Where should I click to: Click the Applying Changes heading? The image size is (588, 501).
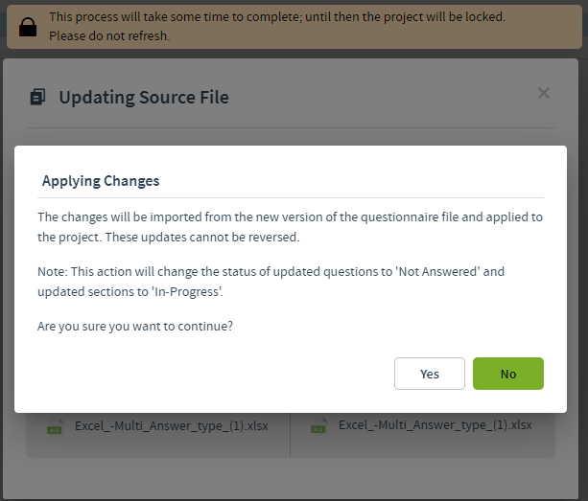click(x=101, y=181)
